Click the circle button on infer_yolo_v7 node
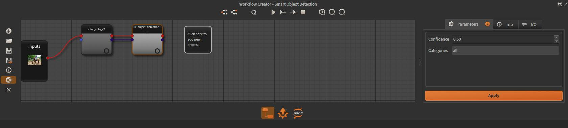 106,51
